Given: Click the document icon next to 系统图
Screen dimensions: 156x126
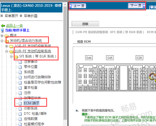Looking at the screenshot, I should pos(20,72).
